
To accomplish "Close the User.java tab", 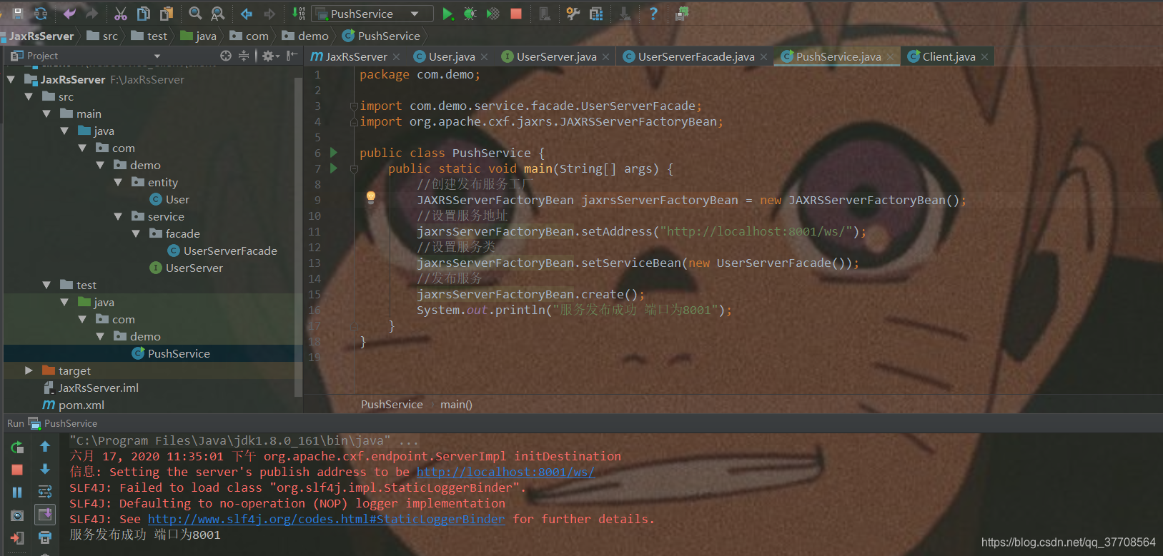I will tap(485, 57).
